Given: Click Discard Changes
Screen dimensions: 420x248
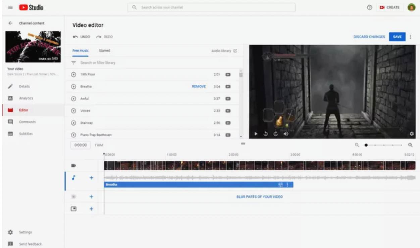Looking at the screenshot, I should (369, 37).
